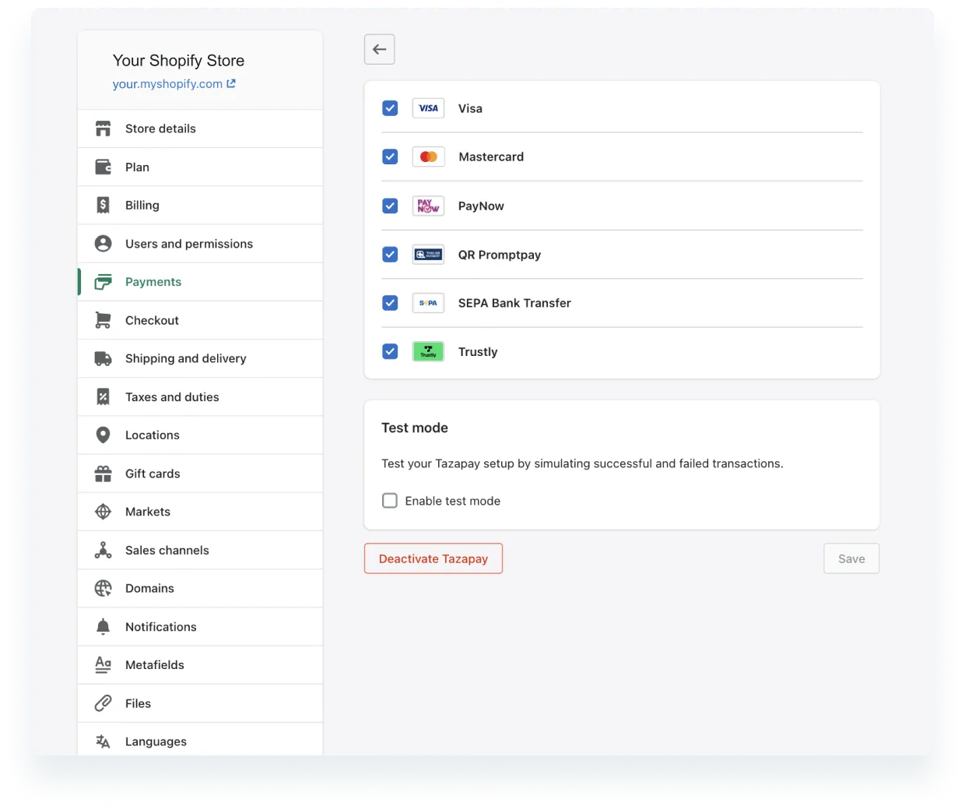Open the Locations section
The height and width of the screenshot is (810, 965).
(200, 435)
